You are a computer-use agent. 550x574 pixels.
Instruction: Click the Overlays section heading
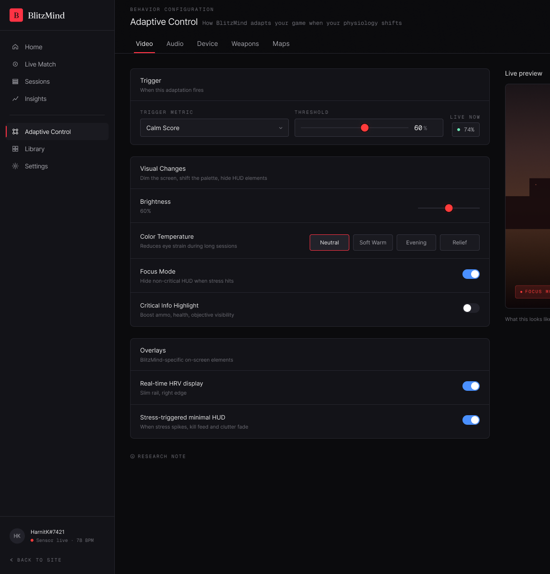[x=153, y=350]
